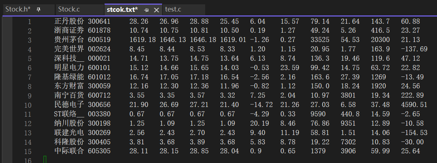Click line number 15 in the gutter
This screenshot has width=437, height=163.
(x=28, y=151)
